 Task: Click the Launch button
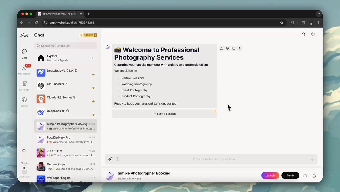[x=270, y=176]
